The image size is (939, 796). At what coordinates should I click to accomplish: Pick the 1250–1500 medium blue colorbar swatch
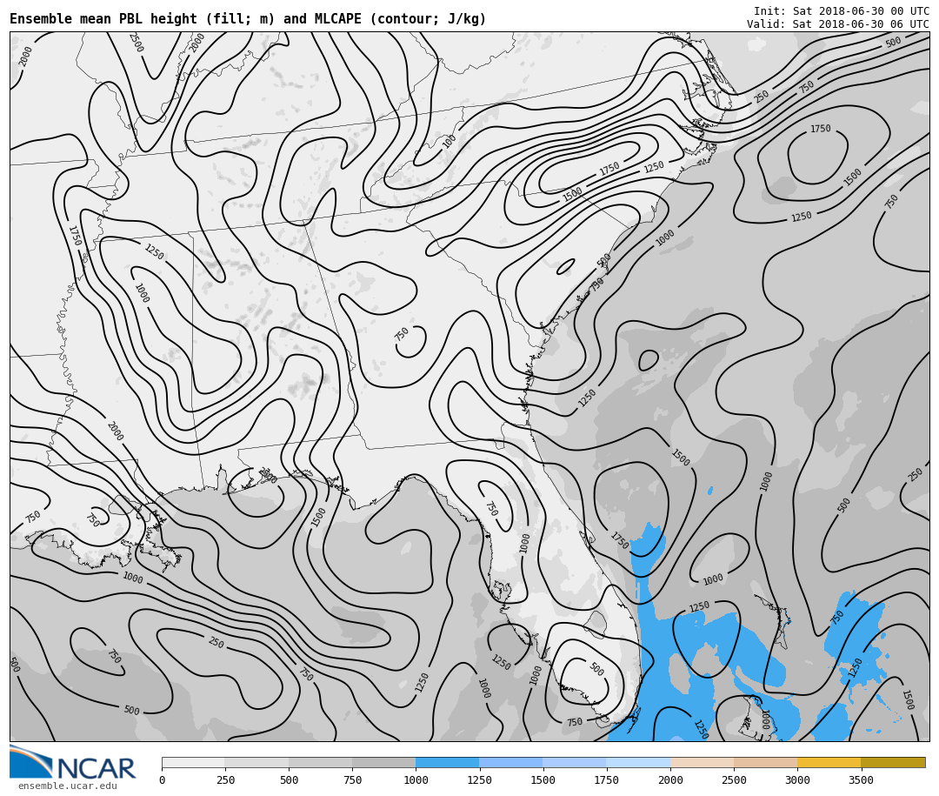coord(511,762)
